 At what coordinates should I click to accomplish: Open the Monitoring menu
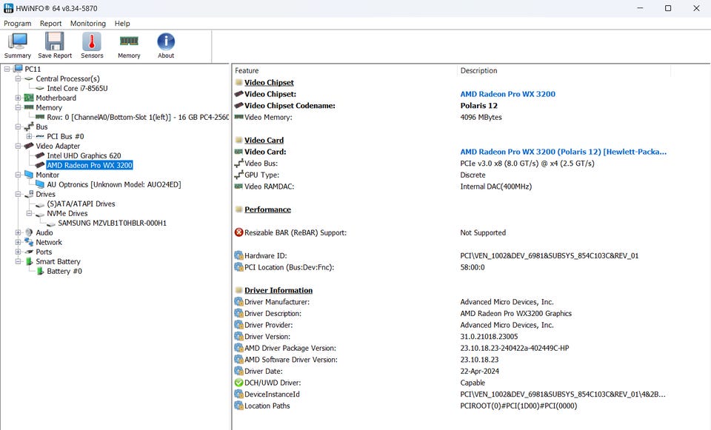(x=88, y=24)
